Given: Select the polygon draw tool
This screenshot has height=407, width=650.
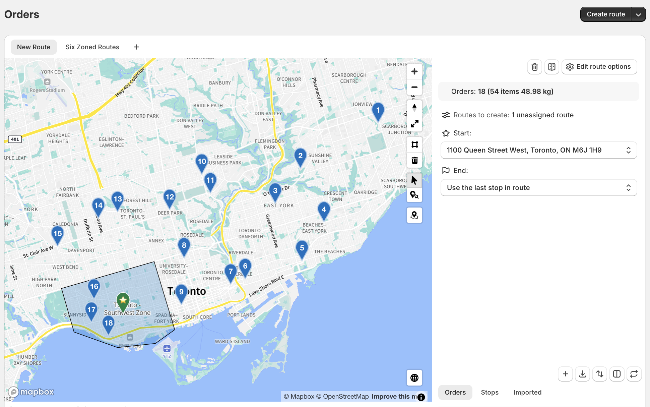Looking at the screenshot, I should pos(414,144).
